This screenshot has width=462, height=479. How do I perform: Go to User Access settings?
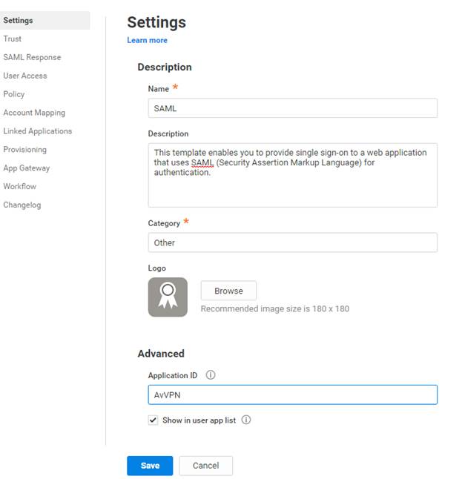point(25,76)
